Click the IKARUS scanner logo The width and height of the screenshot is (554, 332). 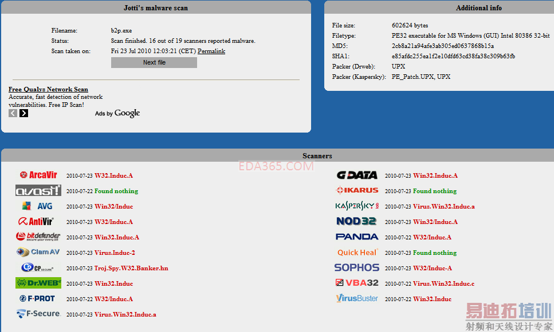pos(357,190)
